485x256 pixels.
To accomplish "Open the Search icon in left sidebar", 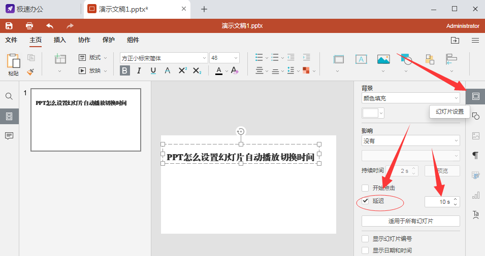I will point(9,96).
